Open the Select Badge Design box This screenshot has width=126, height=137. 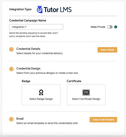(x=41, y=95)
